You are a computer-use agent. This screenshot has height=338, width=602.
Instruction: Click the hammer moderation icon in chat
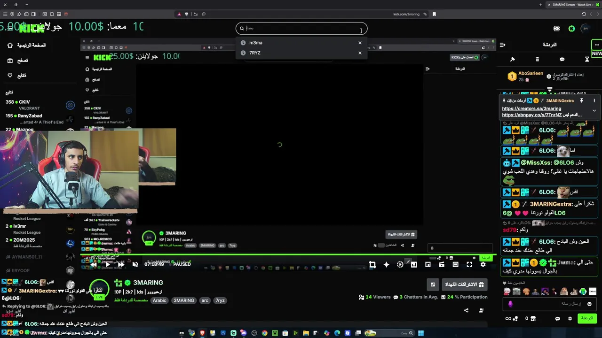[x=513, y=59]
